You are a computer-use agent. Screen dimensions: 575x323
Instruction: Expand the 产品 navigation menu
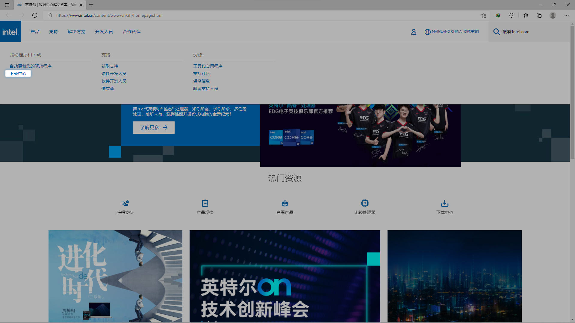[x=35, y=32]
